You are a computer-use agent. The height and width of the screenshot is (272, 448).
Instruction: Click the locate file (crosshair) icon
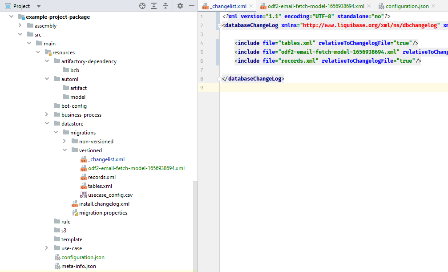click(x=142, y=6)
